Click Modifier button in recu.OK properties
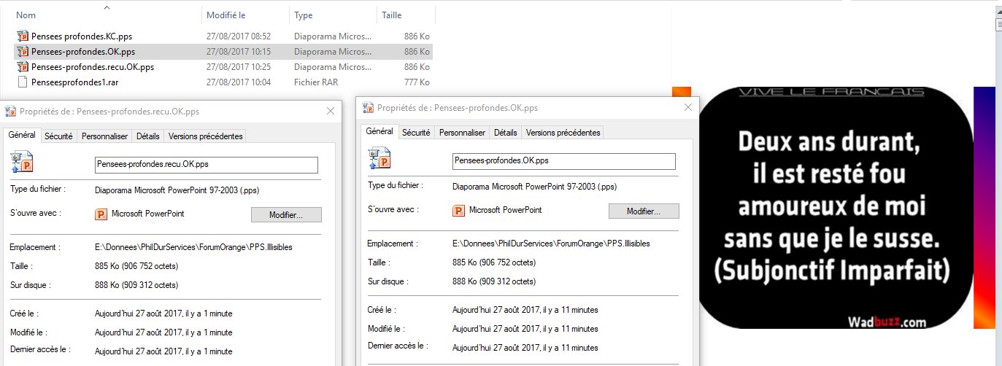Viewport: 1002px width, 366px height. pyautogui.click(x=286, y=214)
